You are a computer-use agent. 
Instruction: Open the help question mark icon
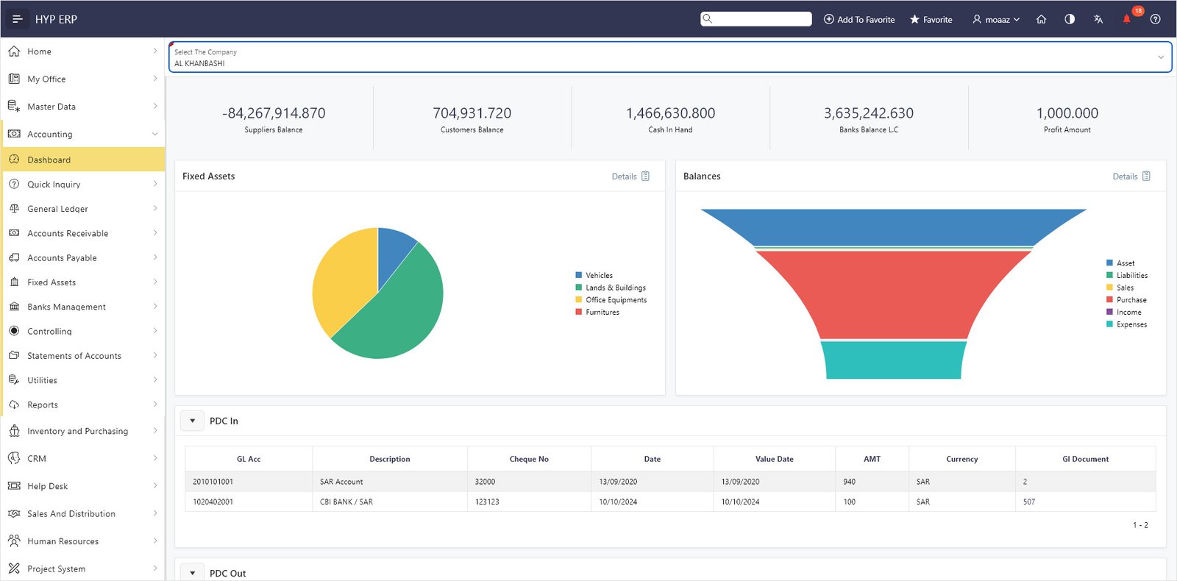coord(1156,19)
